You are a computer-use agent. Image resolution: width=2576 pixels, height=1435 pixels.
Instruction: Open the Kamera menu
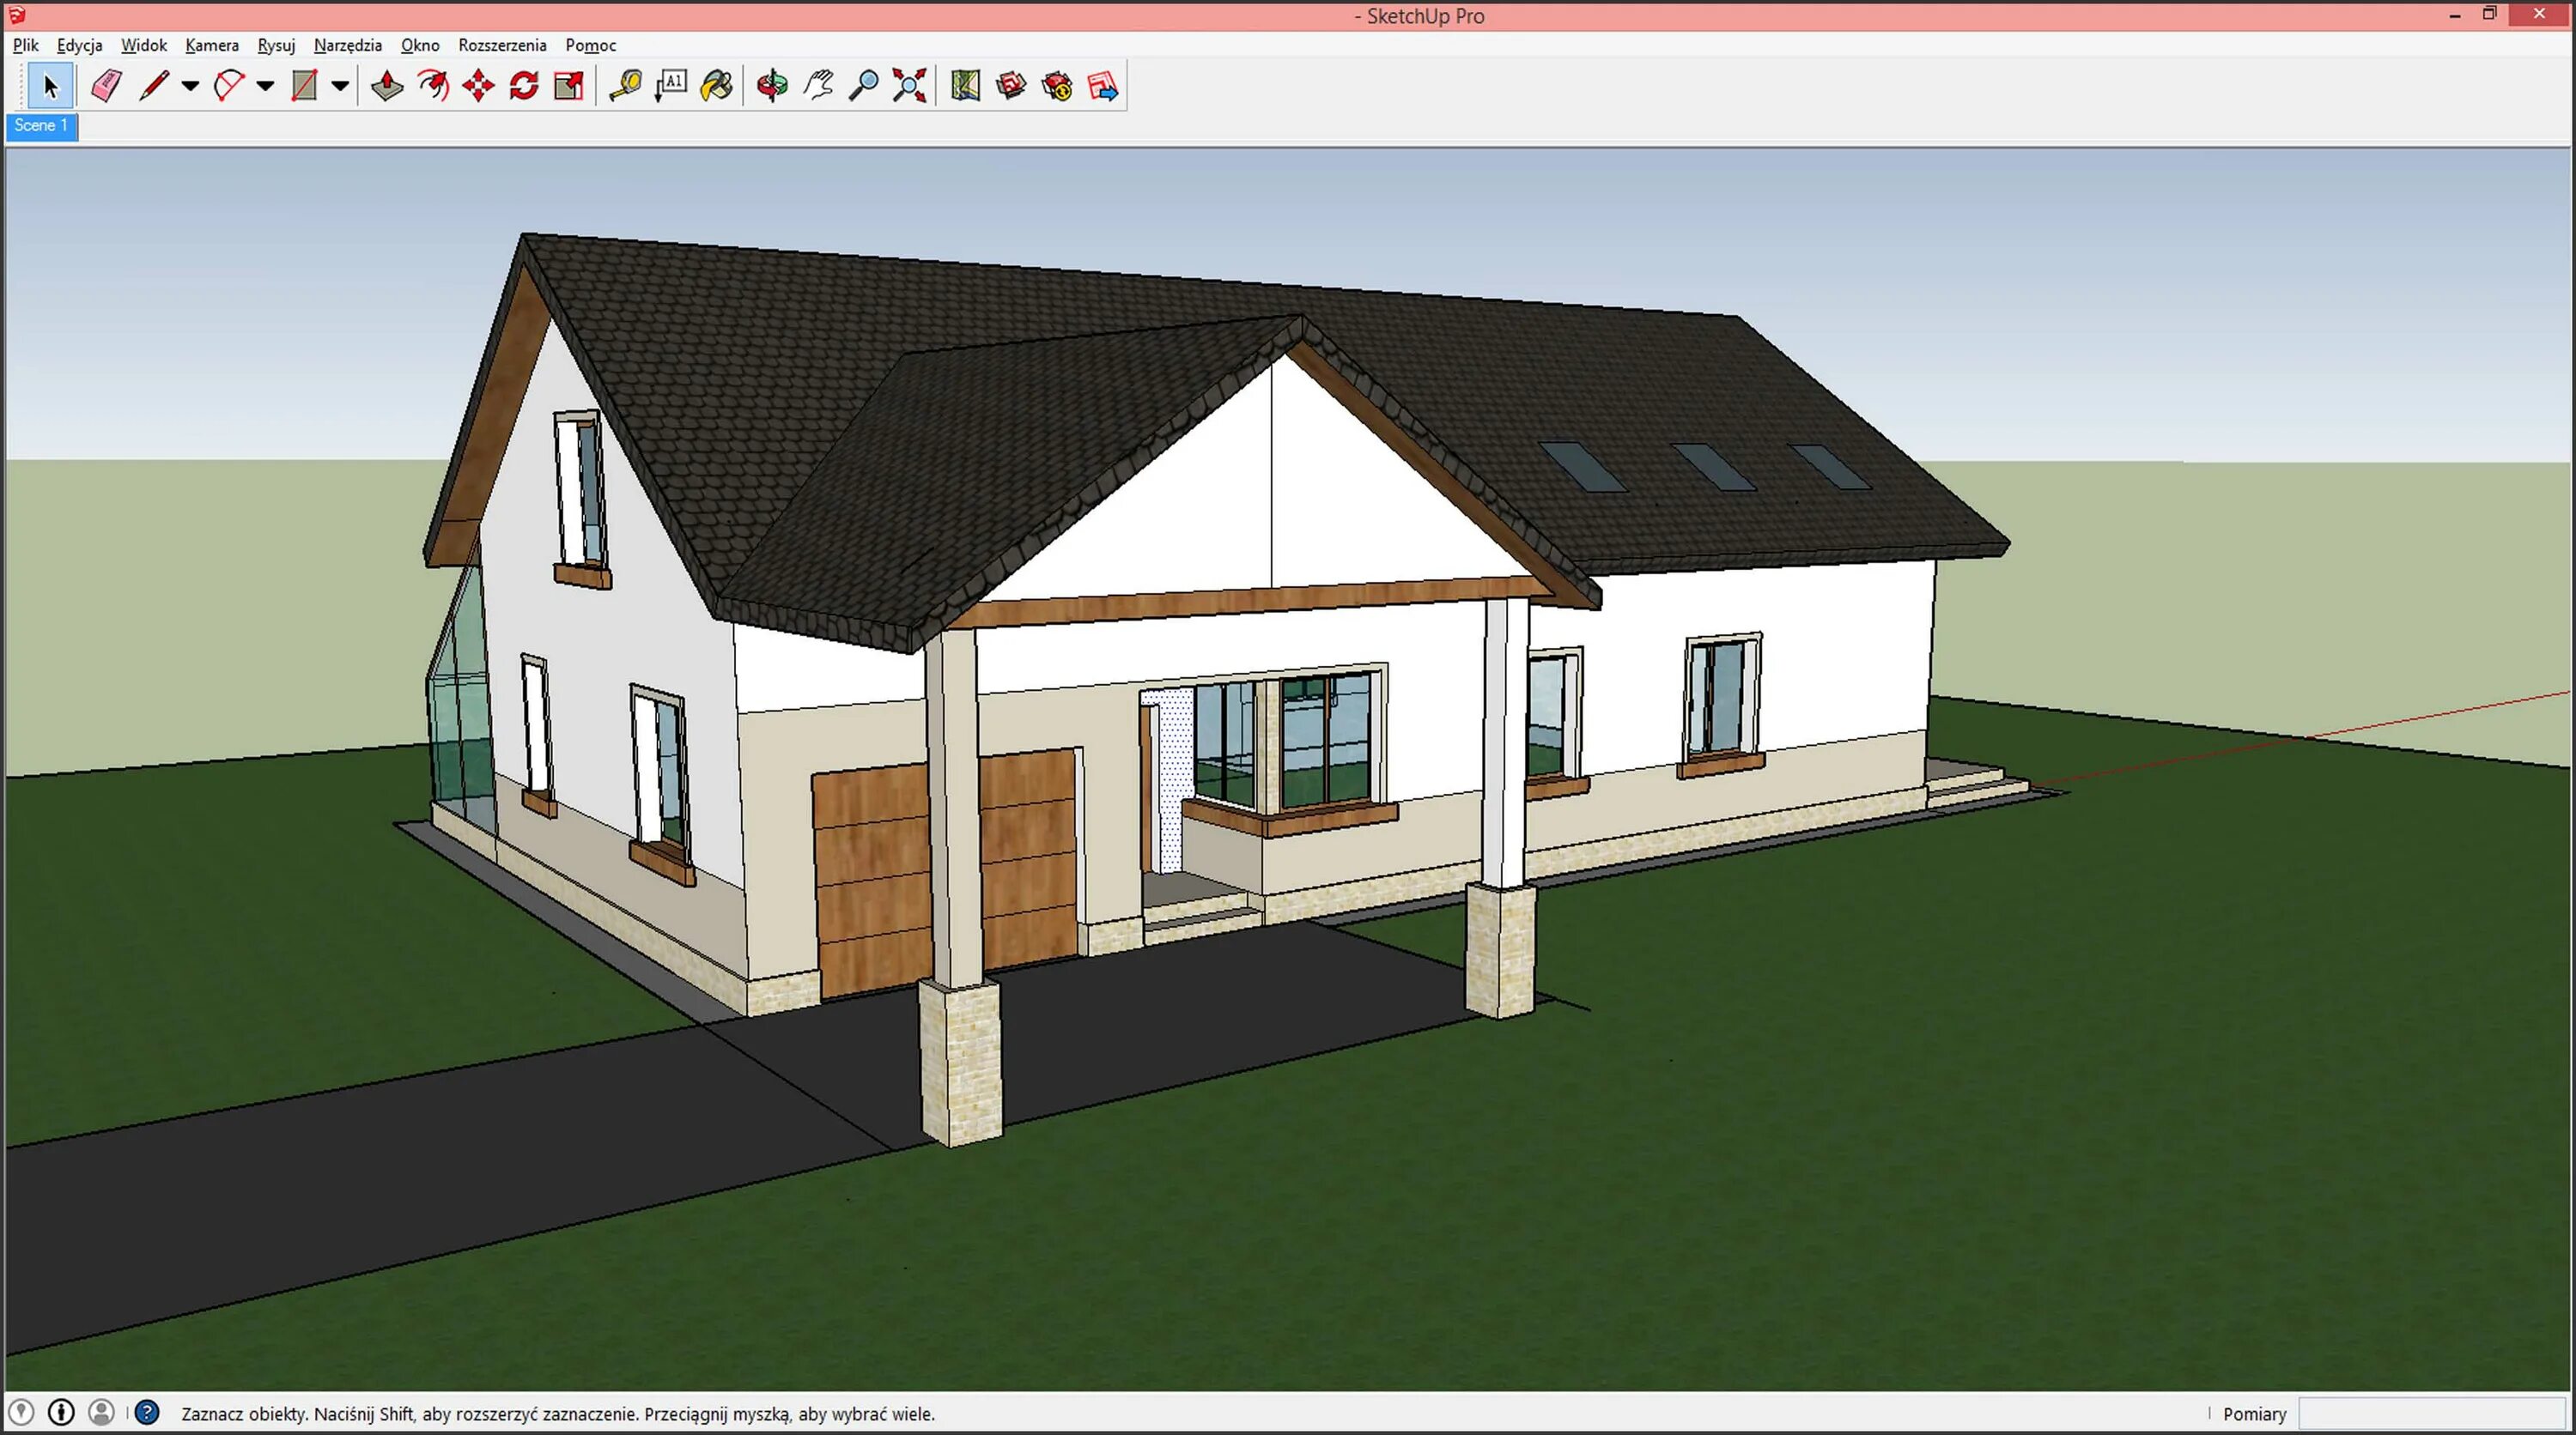(x=212, y=45)
